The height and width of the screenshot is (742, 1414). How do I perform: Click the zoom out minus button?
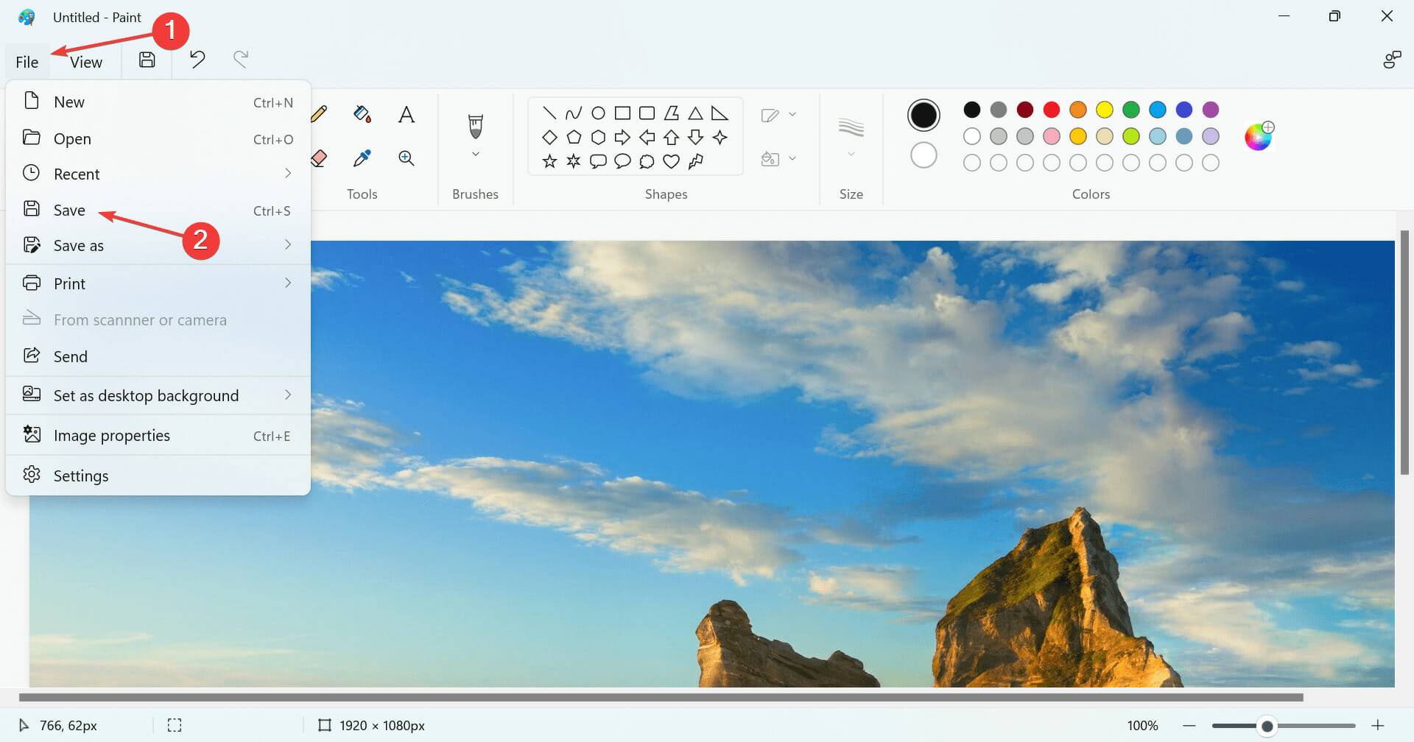click(x=1189, y=726)
